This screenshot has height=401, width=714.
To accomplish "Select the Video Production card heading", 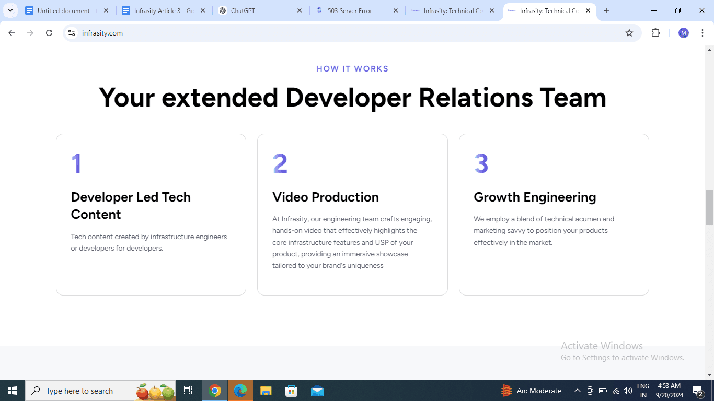I will (326, 197).
